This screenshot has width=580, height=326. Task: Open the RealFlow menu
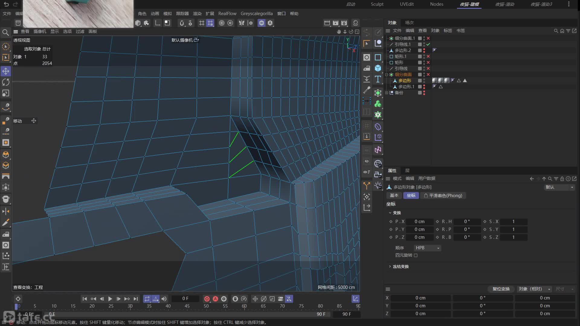point(227,14)
